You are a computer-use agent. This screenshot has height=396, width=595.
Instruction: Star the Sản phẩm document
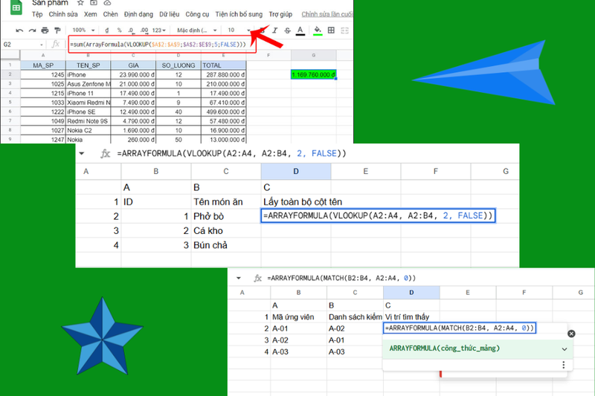[x=80, y=3]
